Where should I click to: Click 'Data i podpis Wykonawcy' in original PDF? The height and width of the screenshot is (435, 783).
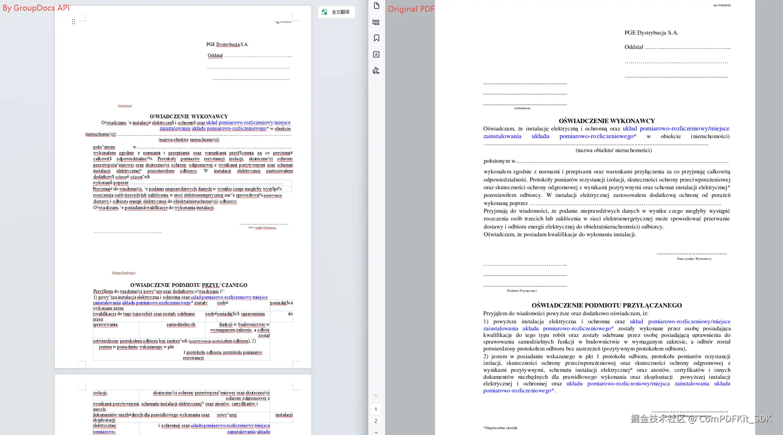point(694,259)
